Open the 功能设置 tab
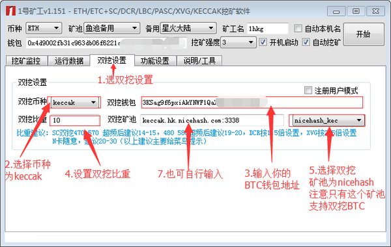 tap(155, 60)
